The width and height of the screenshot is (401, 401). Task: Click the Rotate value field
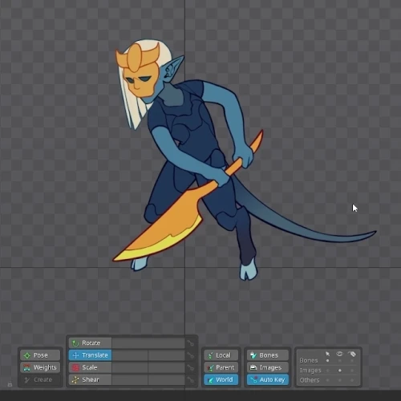[148, 343]
